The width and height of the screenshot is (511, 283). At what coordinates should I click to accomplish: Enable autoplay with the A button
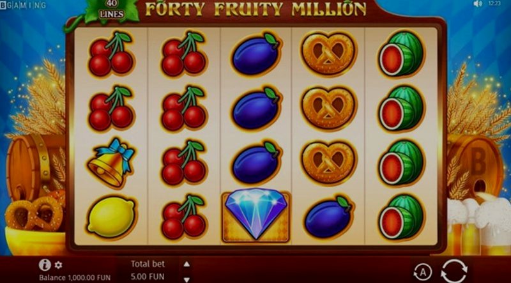point(422,272)
